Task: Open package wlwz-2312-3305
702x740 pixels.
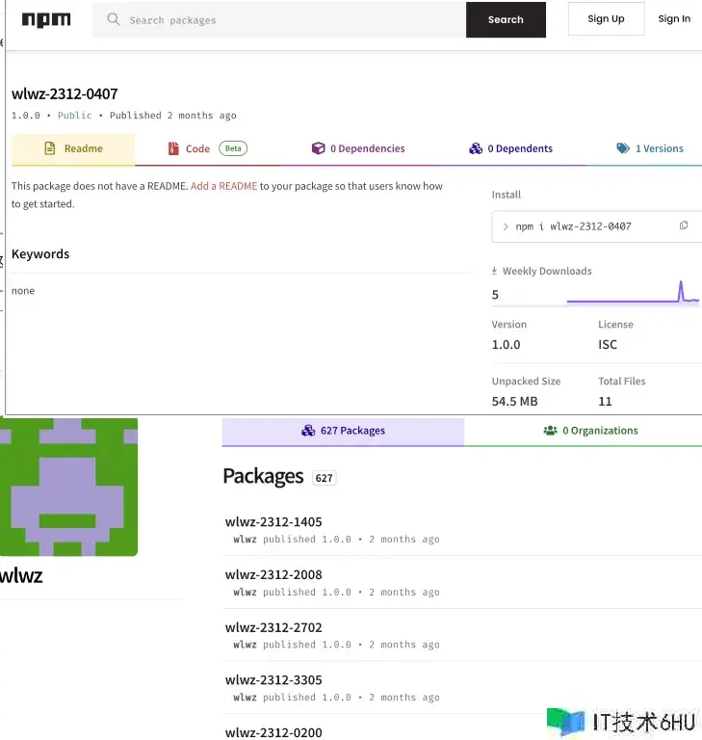Action: 273,680
